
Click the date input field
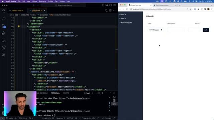155,30
